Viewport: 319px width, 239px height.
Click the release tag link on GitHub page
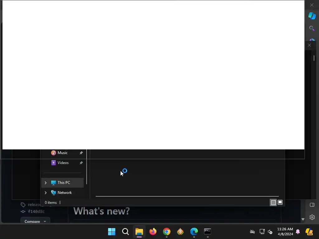(34, 205)
